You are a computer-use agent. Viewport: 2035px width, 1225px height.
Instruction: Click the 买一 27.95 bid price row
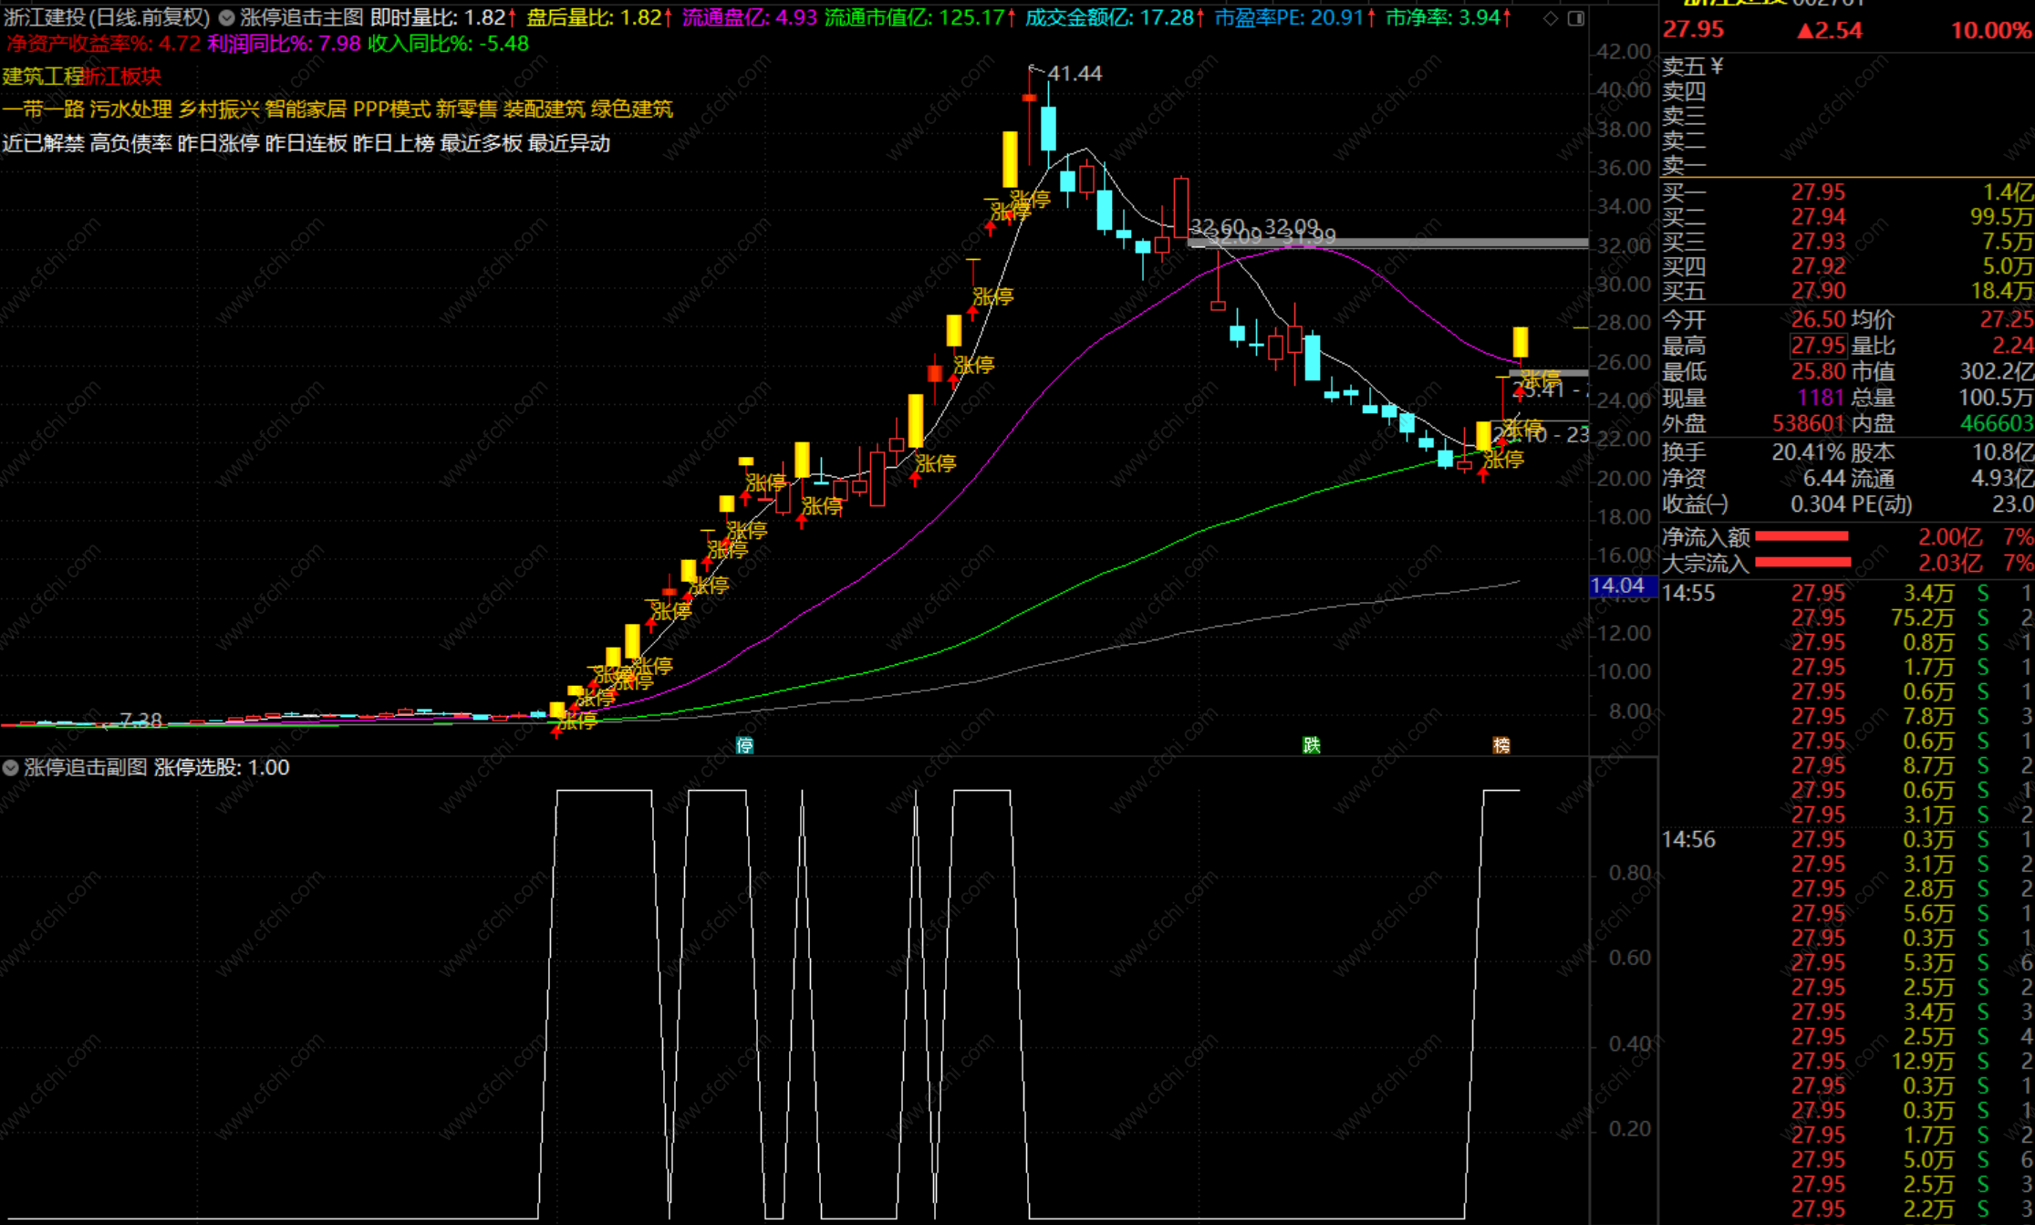pyautogui.click(x=1817, y=192)
